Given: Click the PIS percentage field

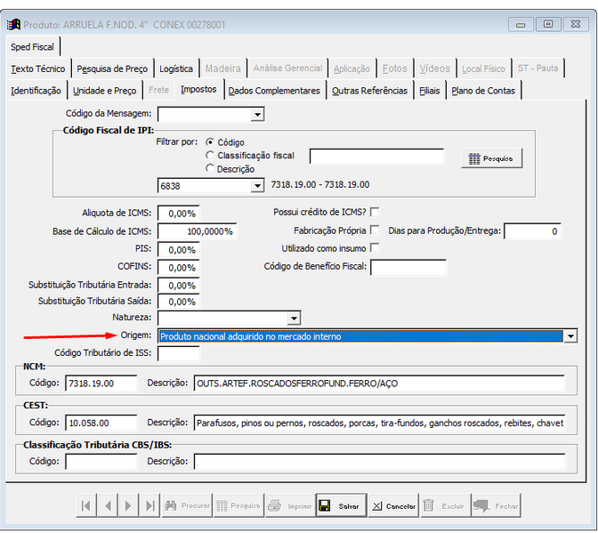Looking at the screenshot, I should [x=179, y=250].
